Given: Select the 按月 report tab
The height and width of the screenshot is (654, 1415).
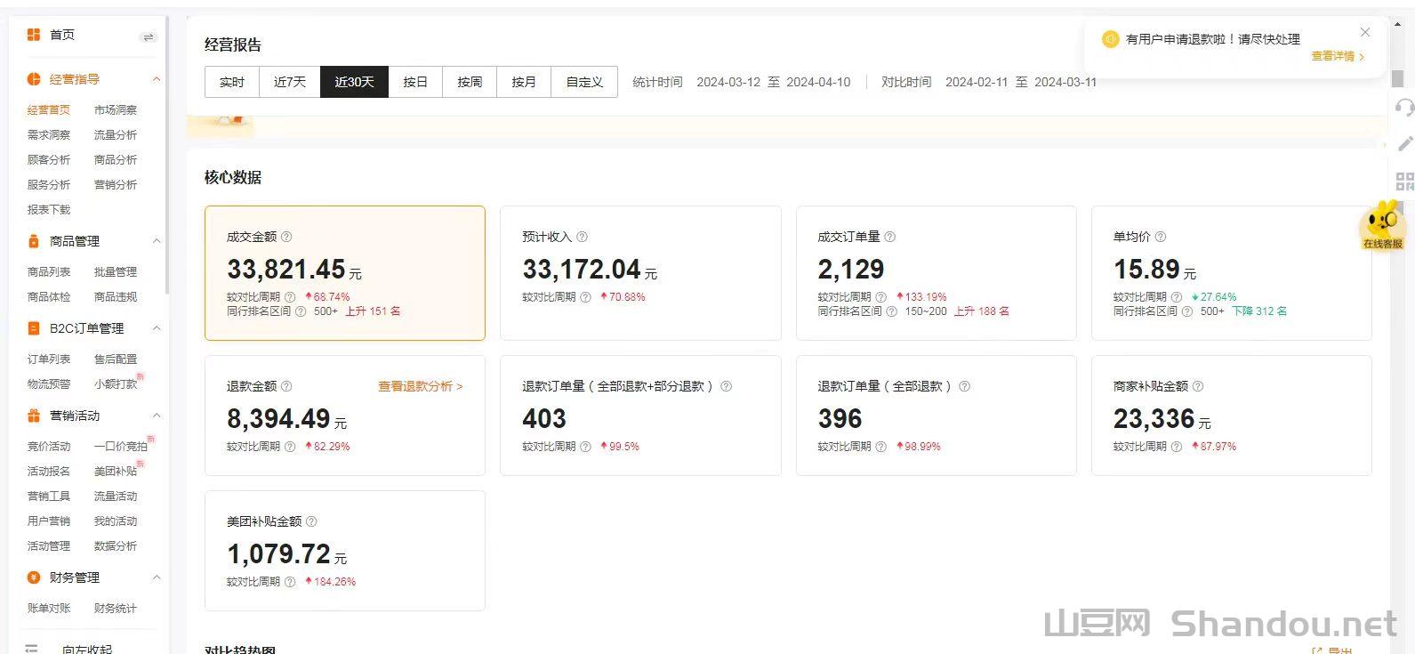Looking at the screenshot, I should [524, 82].
